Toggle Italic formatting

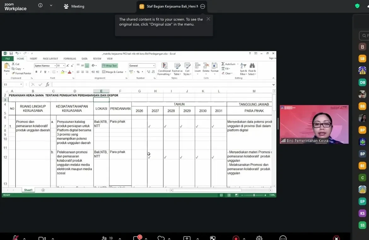(41, 72)
